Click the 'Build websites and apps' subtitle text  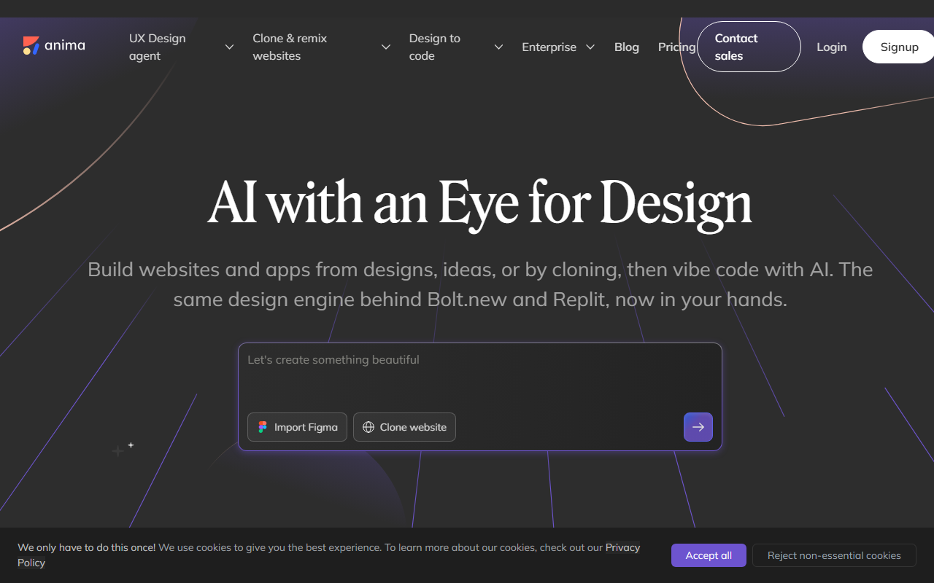pos(480,284)
